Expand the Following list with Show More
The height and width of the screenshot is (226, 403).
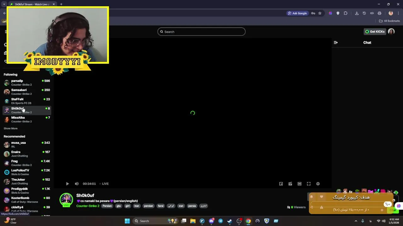[x=11, y=128]
